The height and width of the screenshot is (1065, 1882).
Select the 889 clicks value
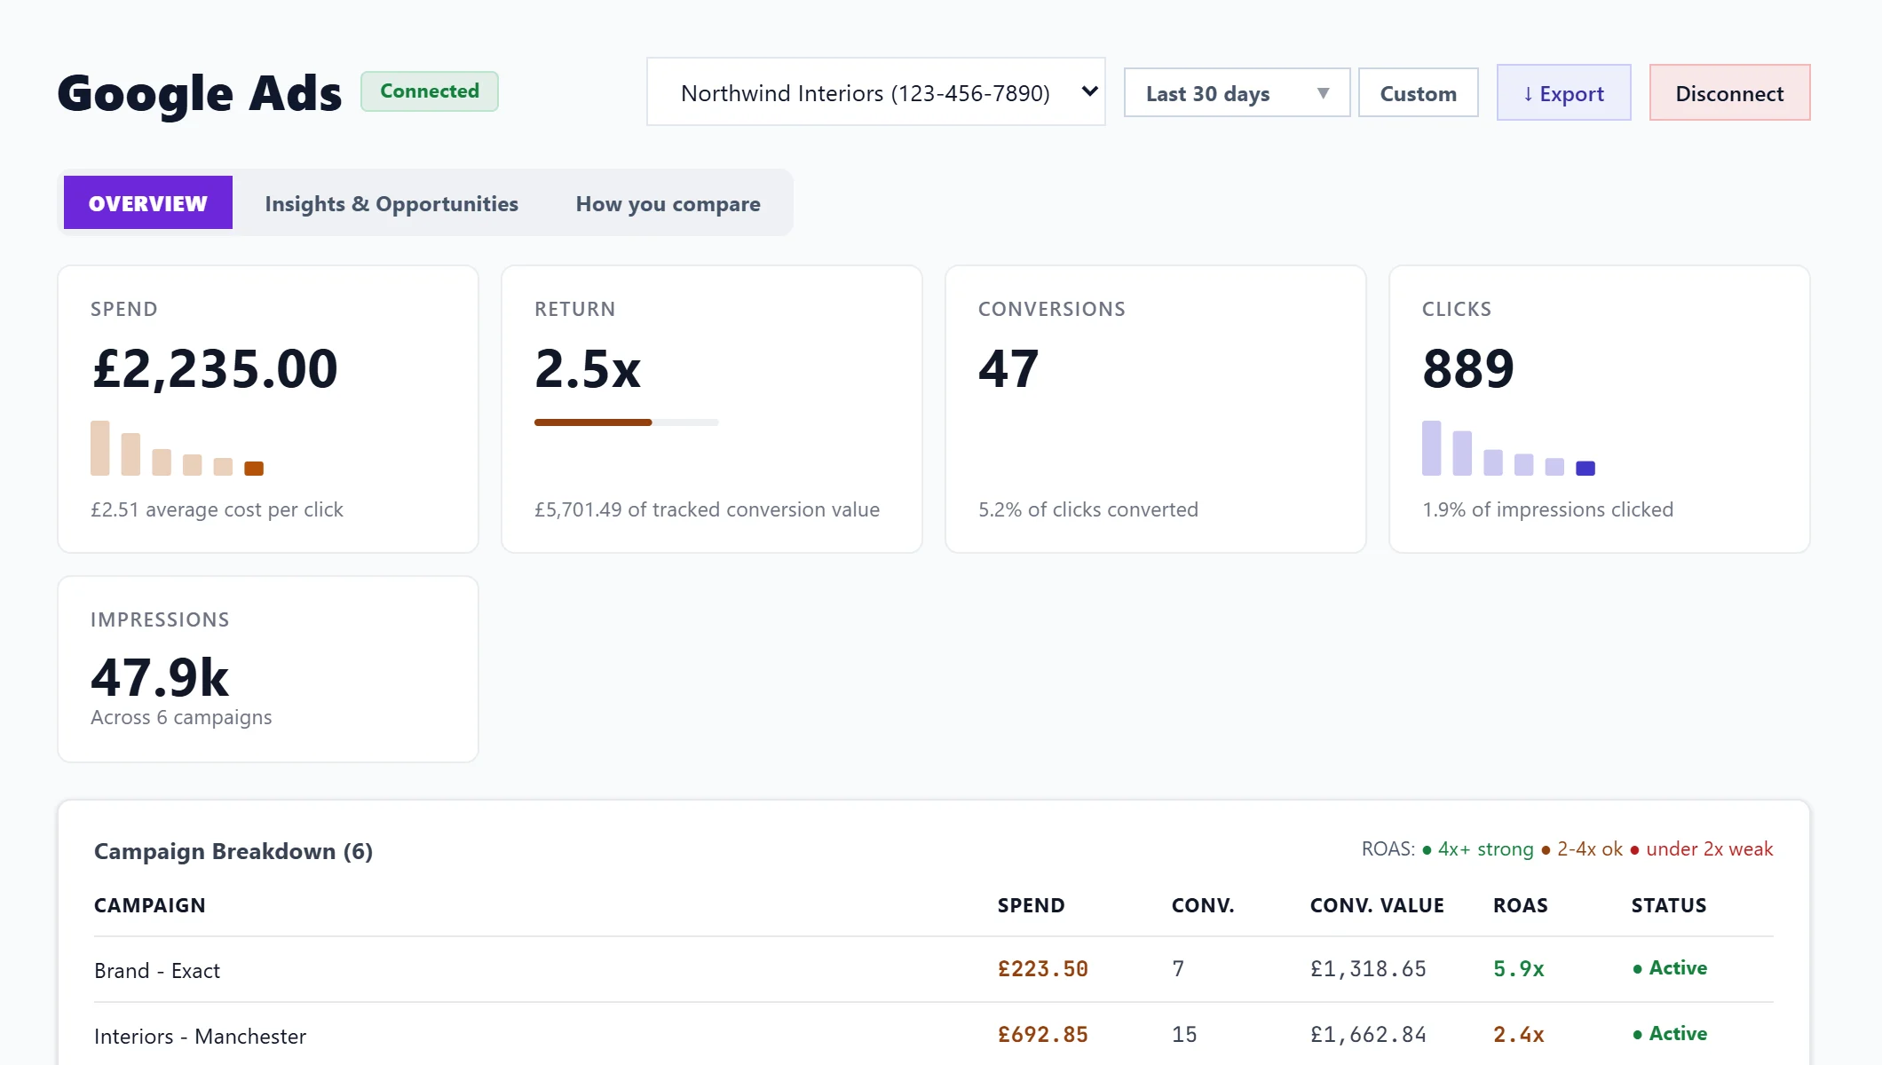(1468, 368)
